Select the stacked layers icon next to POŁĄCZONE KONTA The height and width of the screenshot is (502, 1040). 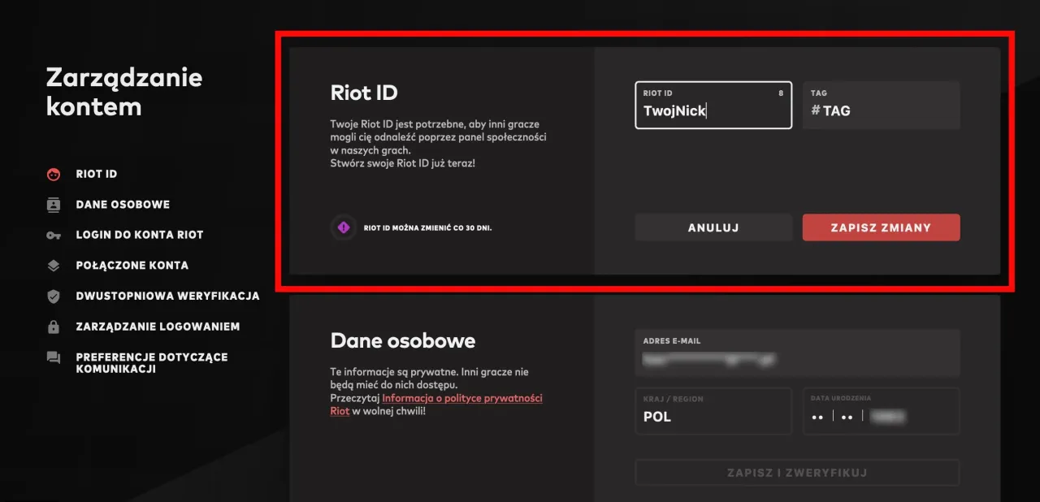point(54,265)
